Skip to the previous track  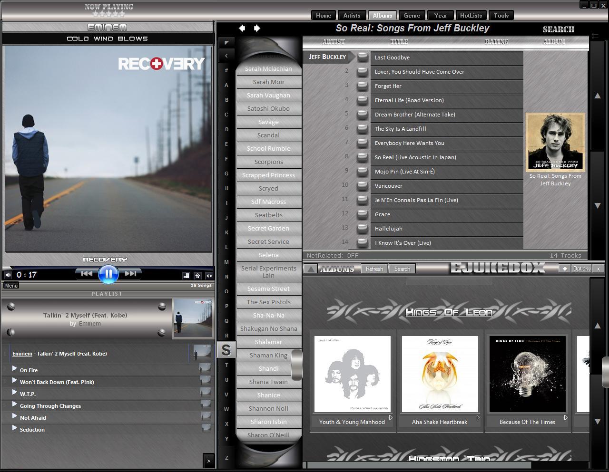click(87, 273)
